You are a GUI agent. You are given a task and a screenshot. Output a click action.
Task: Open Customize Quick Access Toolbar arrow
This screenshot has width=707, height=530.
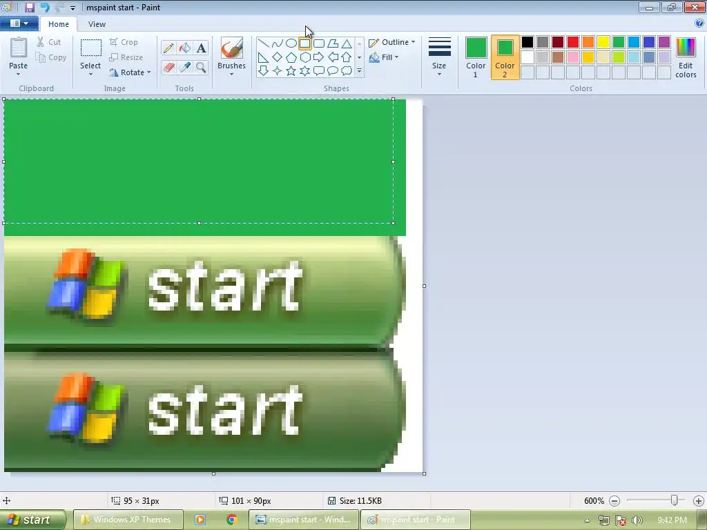(x=72, y=8)
